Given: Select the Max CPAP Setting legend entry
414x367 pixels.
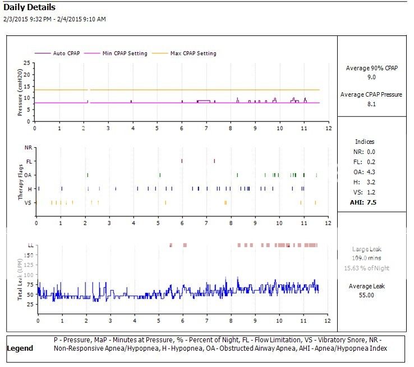Looking at the screenshot, I should 193,53.
